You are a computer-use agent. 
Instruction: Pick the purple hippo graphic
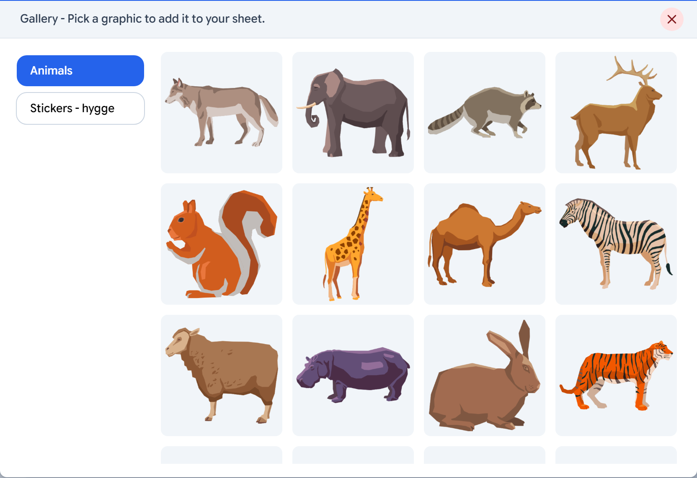click(x=353, y=375)
